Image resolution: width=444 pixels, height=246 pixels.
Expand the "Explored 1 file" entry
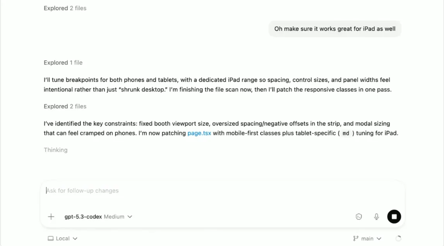tap(63, 63)
